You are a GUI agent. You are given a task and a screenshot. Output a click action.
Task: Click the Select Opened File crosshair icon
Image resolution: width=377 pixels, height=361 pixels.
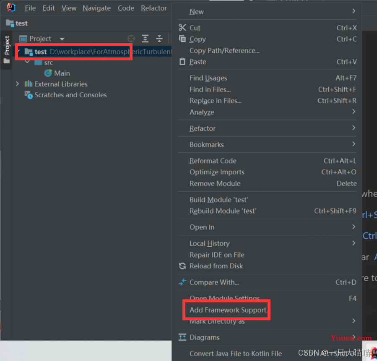click(131, 39)
